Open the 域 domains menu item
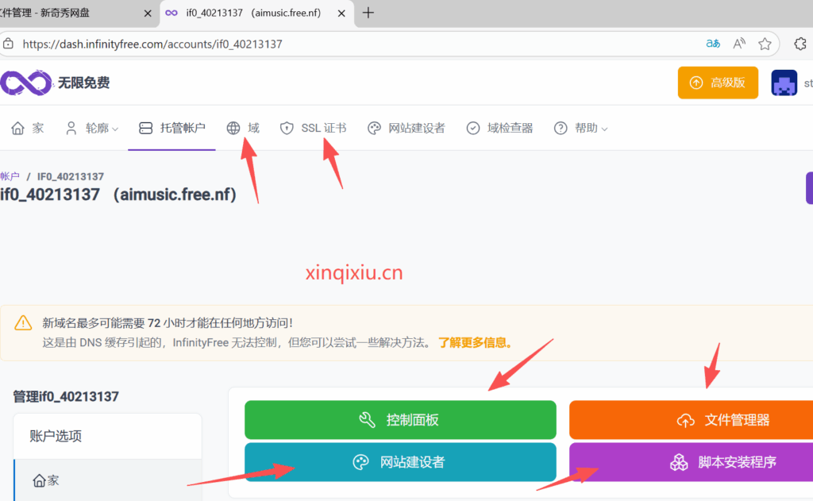This screenshot has width=813, height=501. (243, 128)
